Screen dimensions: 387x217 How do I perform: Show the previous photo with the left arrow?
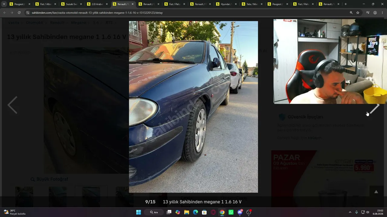coord(12,105)
